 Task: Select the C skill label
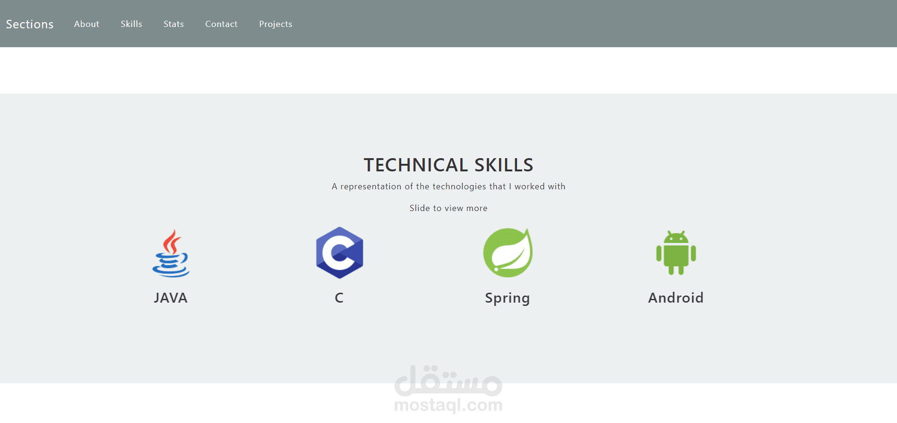click(339, 298)
